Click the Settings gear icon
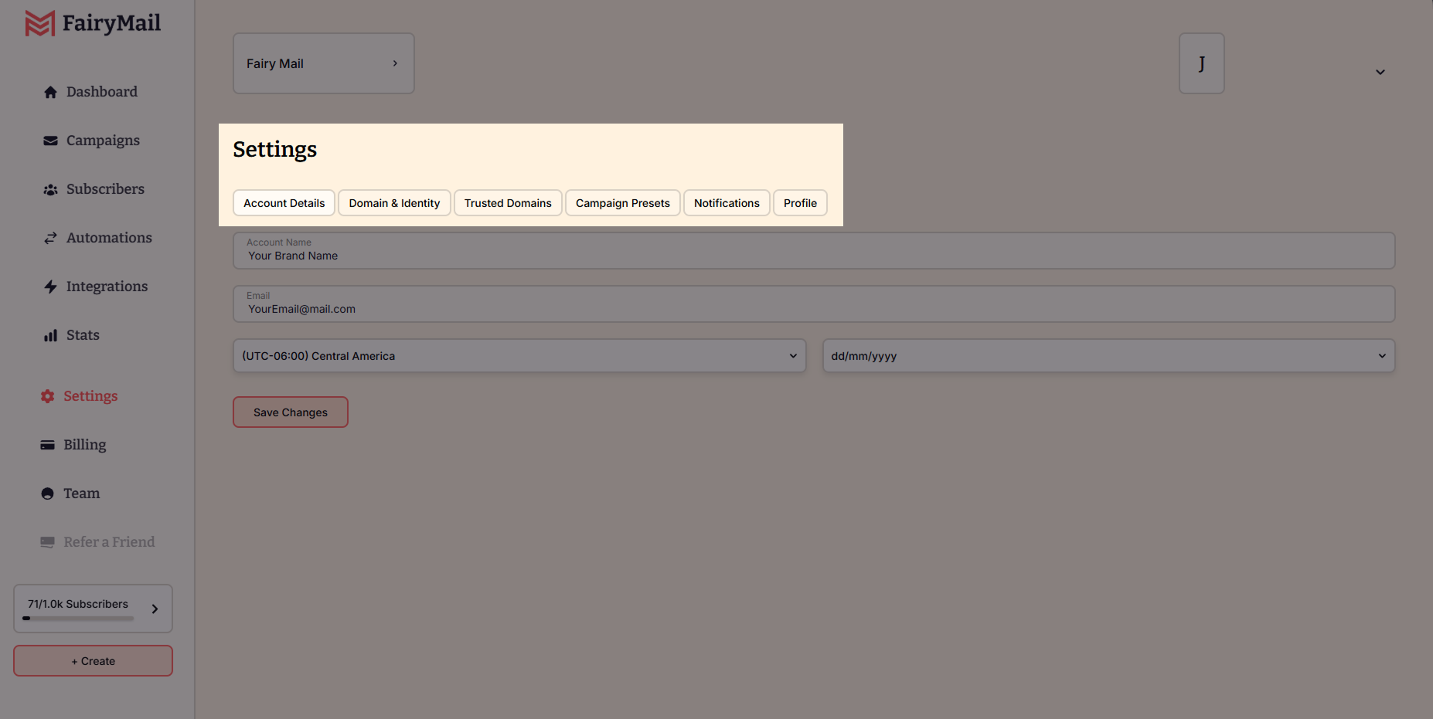Image resolution: width=1433 pixels, height=719 pixels. pos(47,396)
